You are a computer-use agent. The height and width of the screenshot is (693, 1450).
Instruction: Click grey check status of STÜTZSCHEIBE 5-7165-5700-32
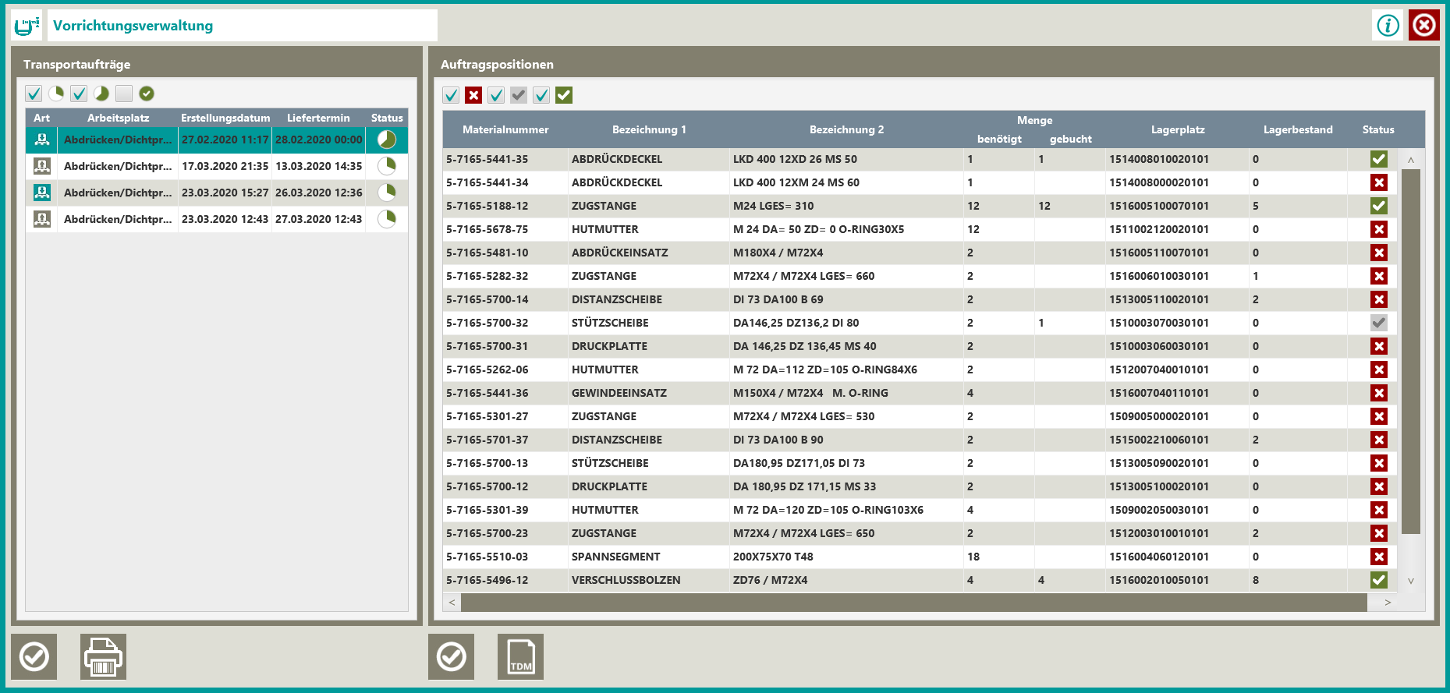coord(1378,323)
